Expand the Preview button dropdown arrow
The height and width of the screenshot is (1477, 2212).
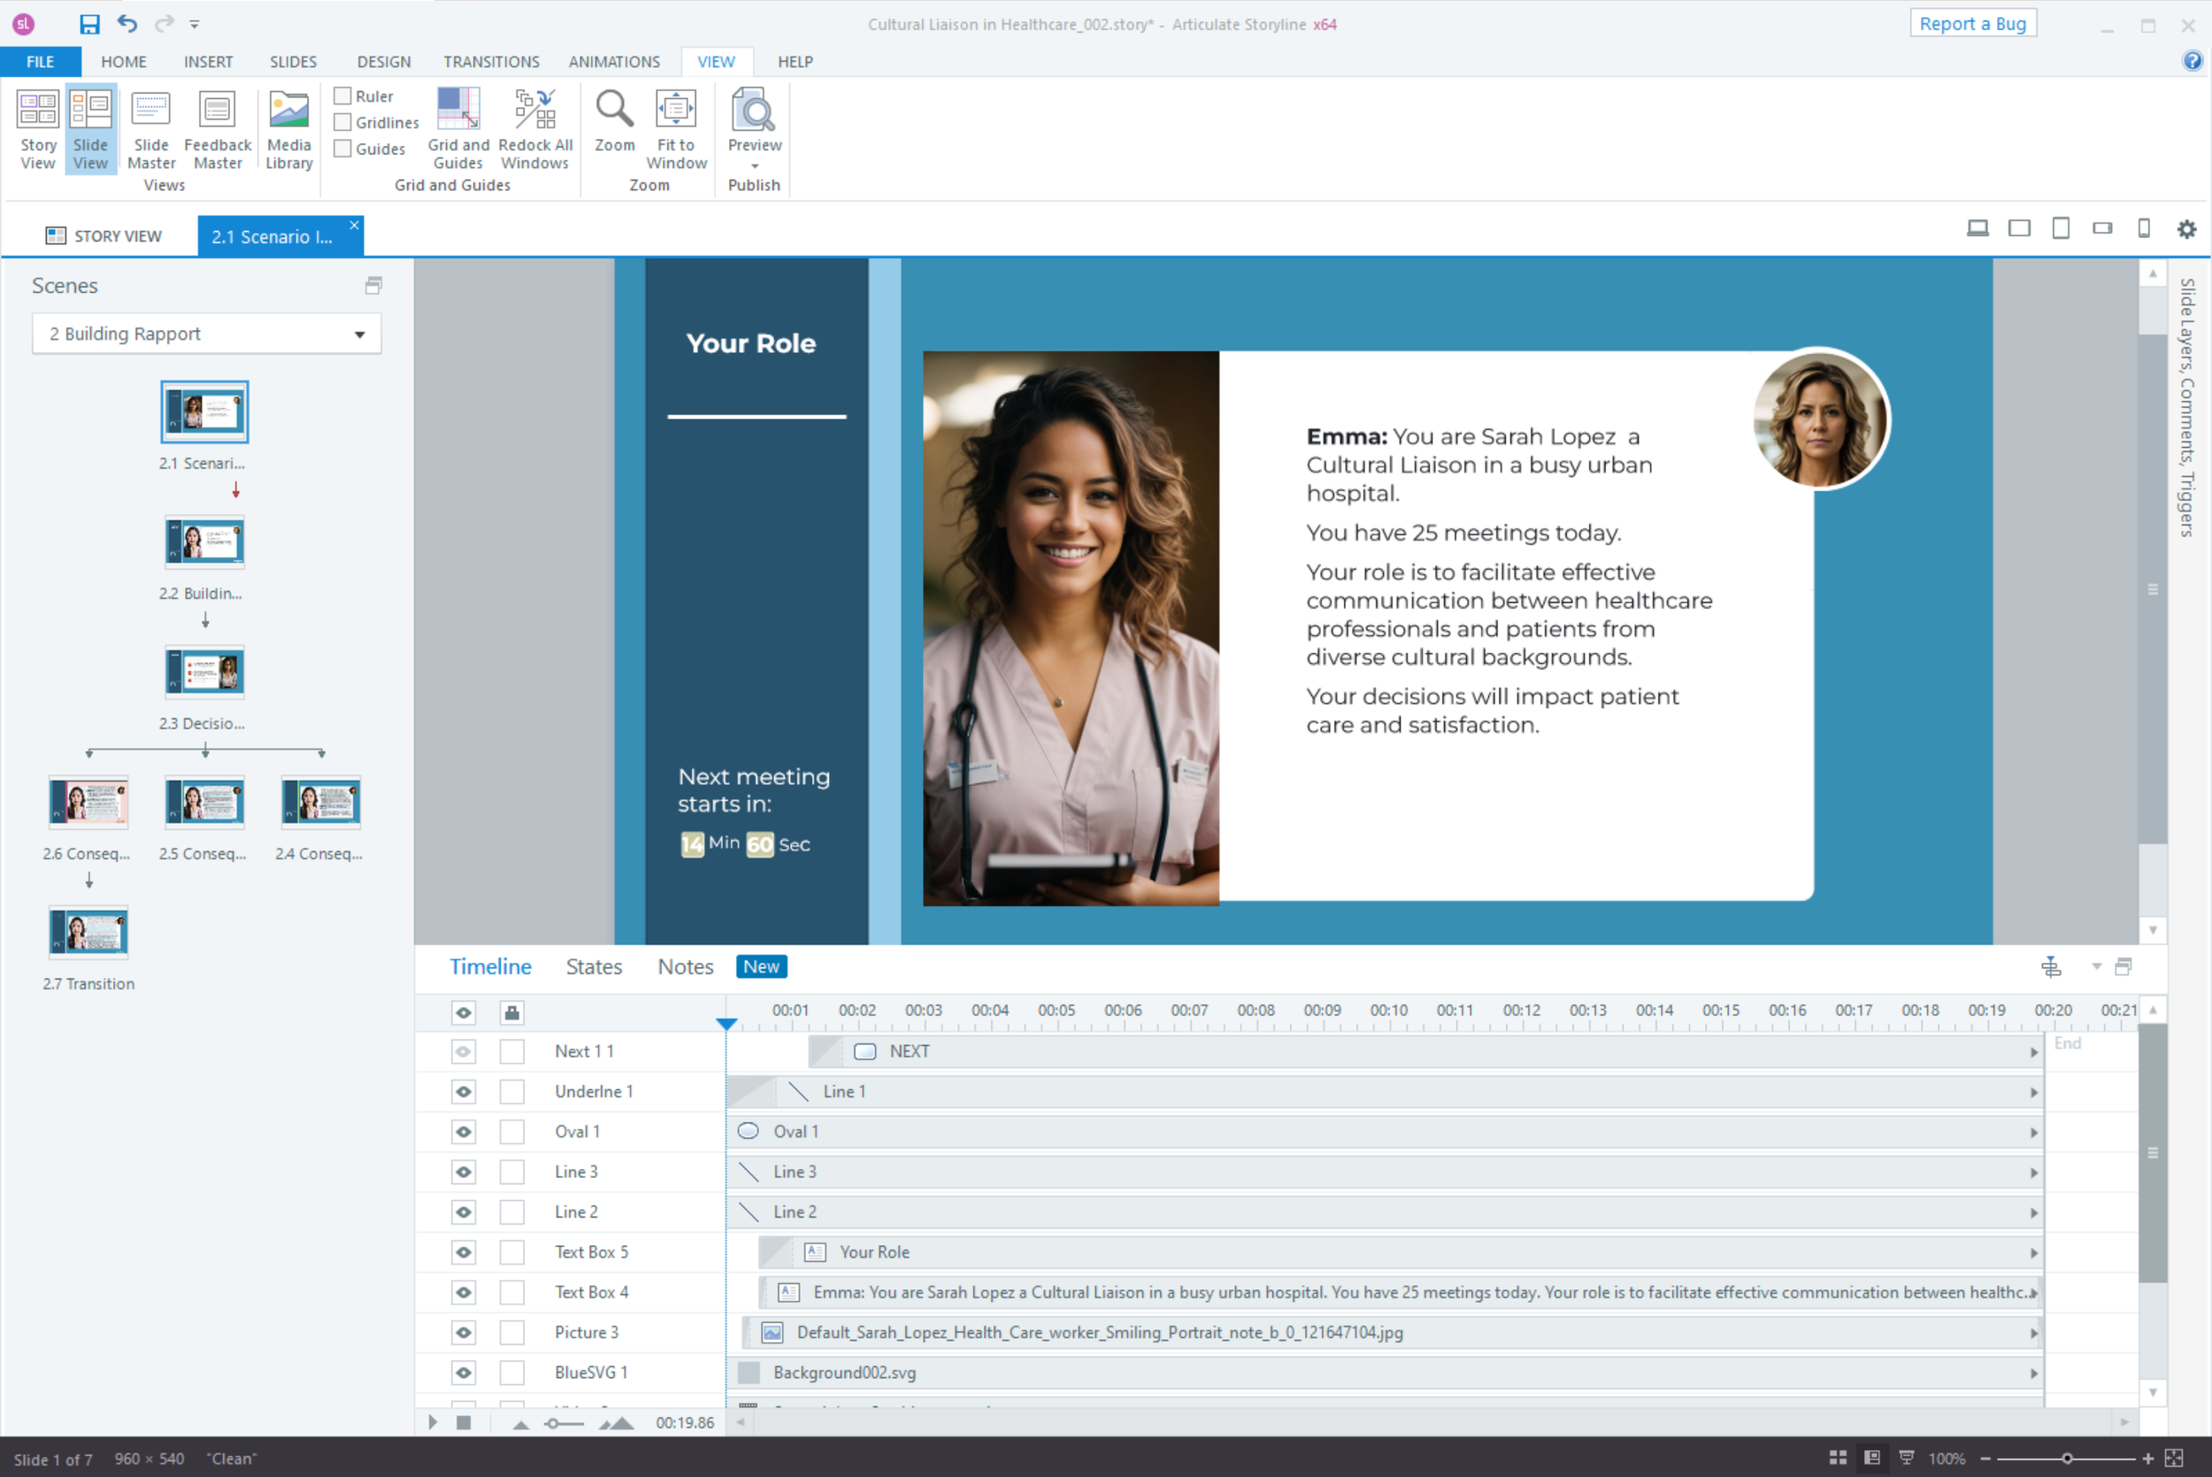coord(754,166)
